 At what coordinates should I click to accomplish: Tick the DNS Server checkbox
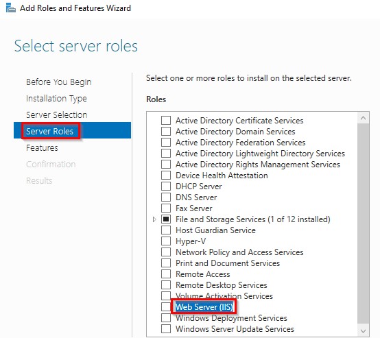tap(166, 197)
